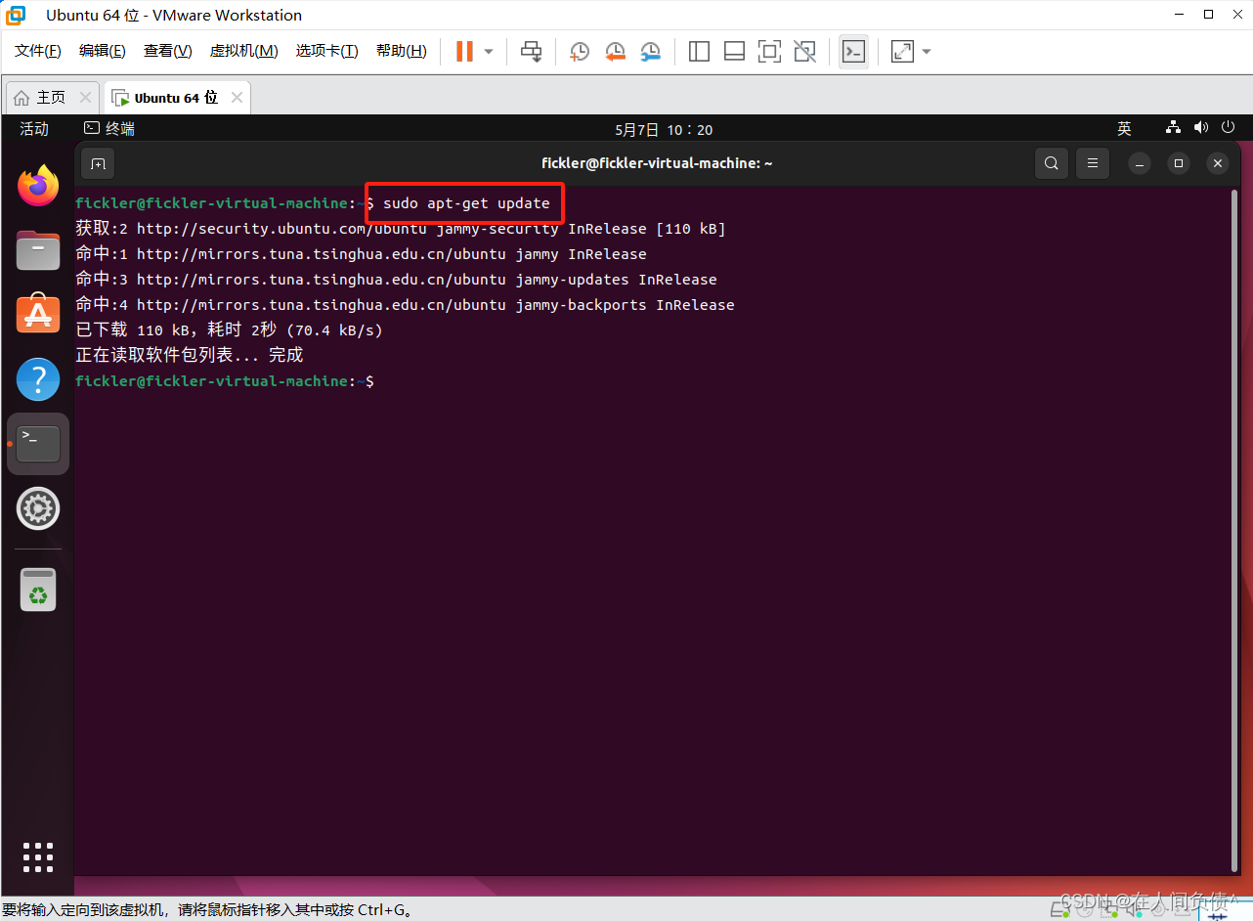Open a new tab in the terminal
This screenshot has width=1253, height=921.
pos(98,163)
